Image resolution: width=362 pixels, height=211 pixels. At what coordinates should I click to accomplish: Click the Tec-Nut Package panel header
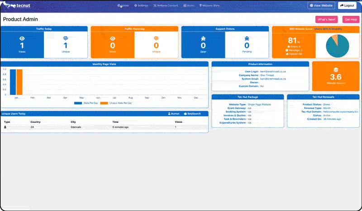pyautogui.click(x=248, y=97)
